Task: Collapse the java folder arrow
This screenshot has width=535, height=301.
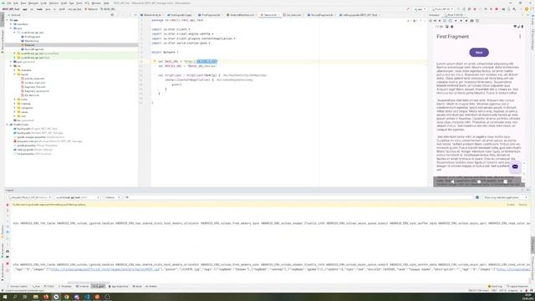Action: [11, 28]
